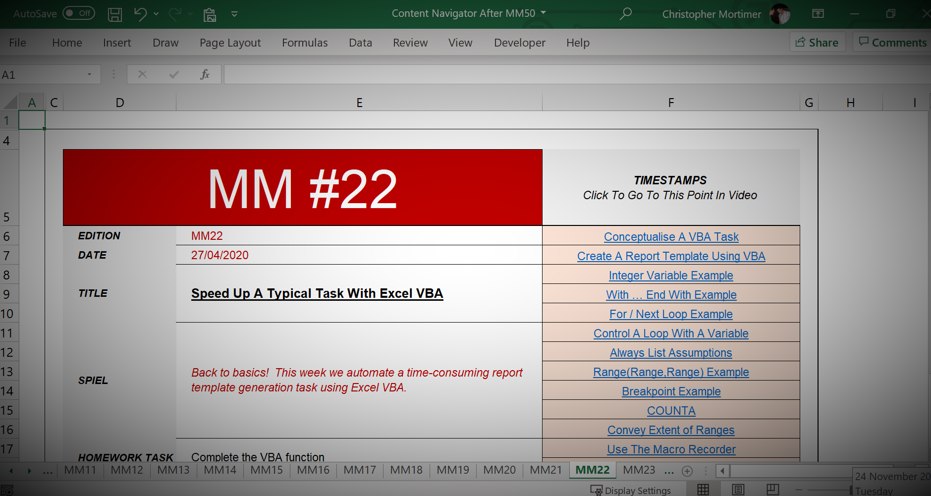Toggle AutoSave switch on
The image size is (931, 496).
point(79,13)
